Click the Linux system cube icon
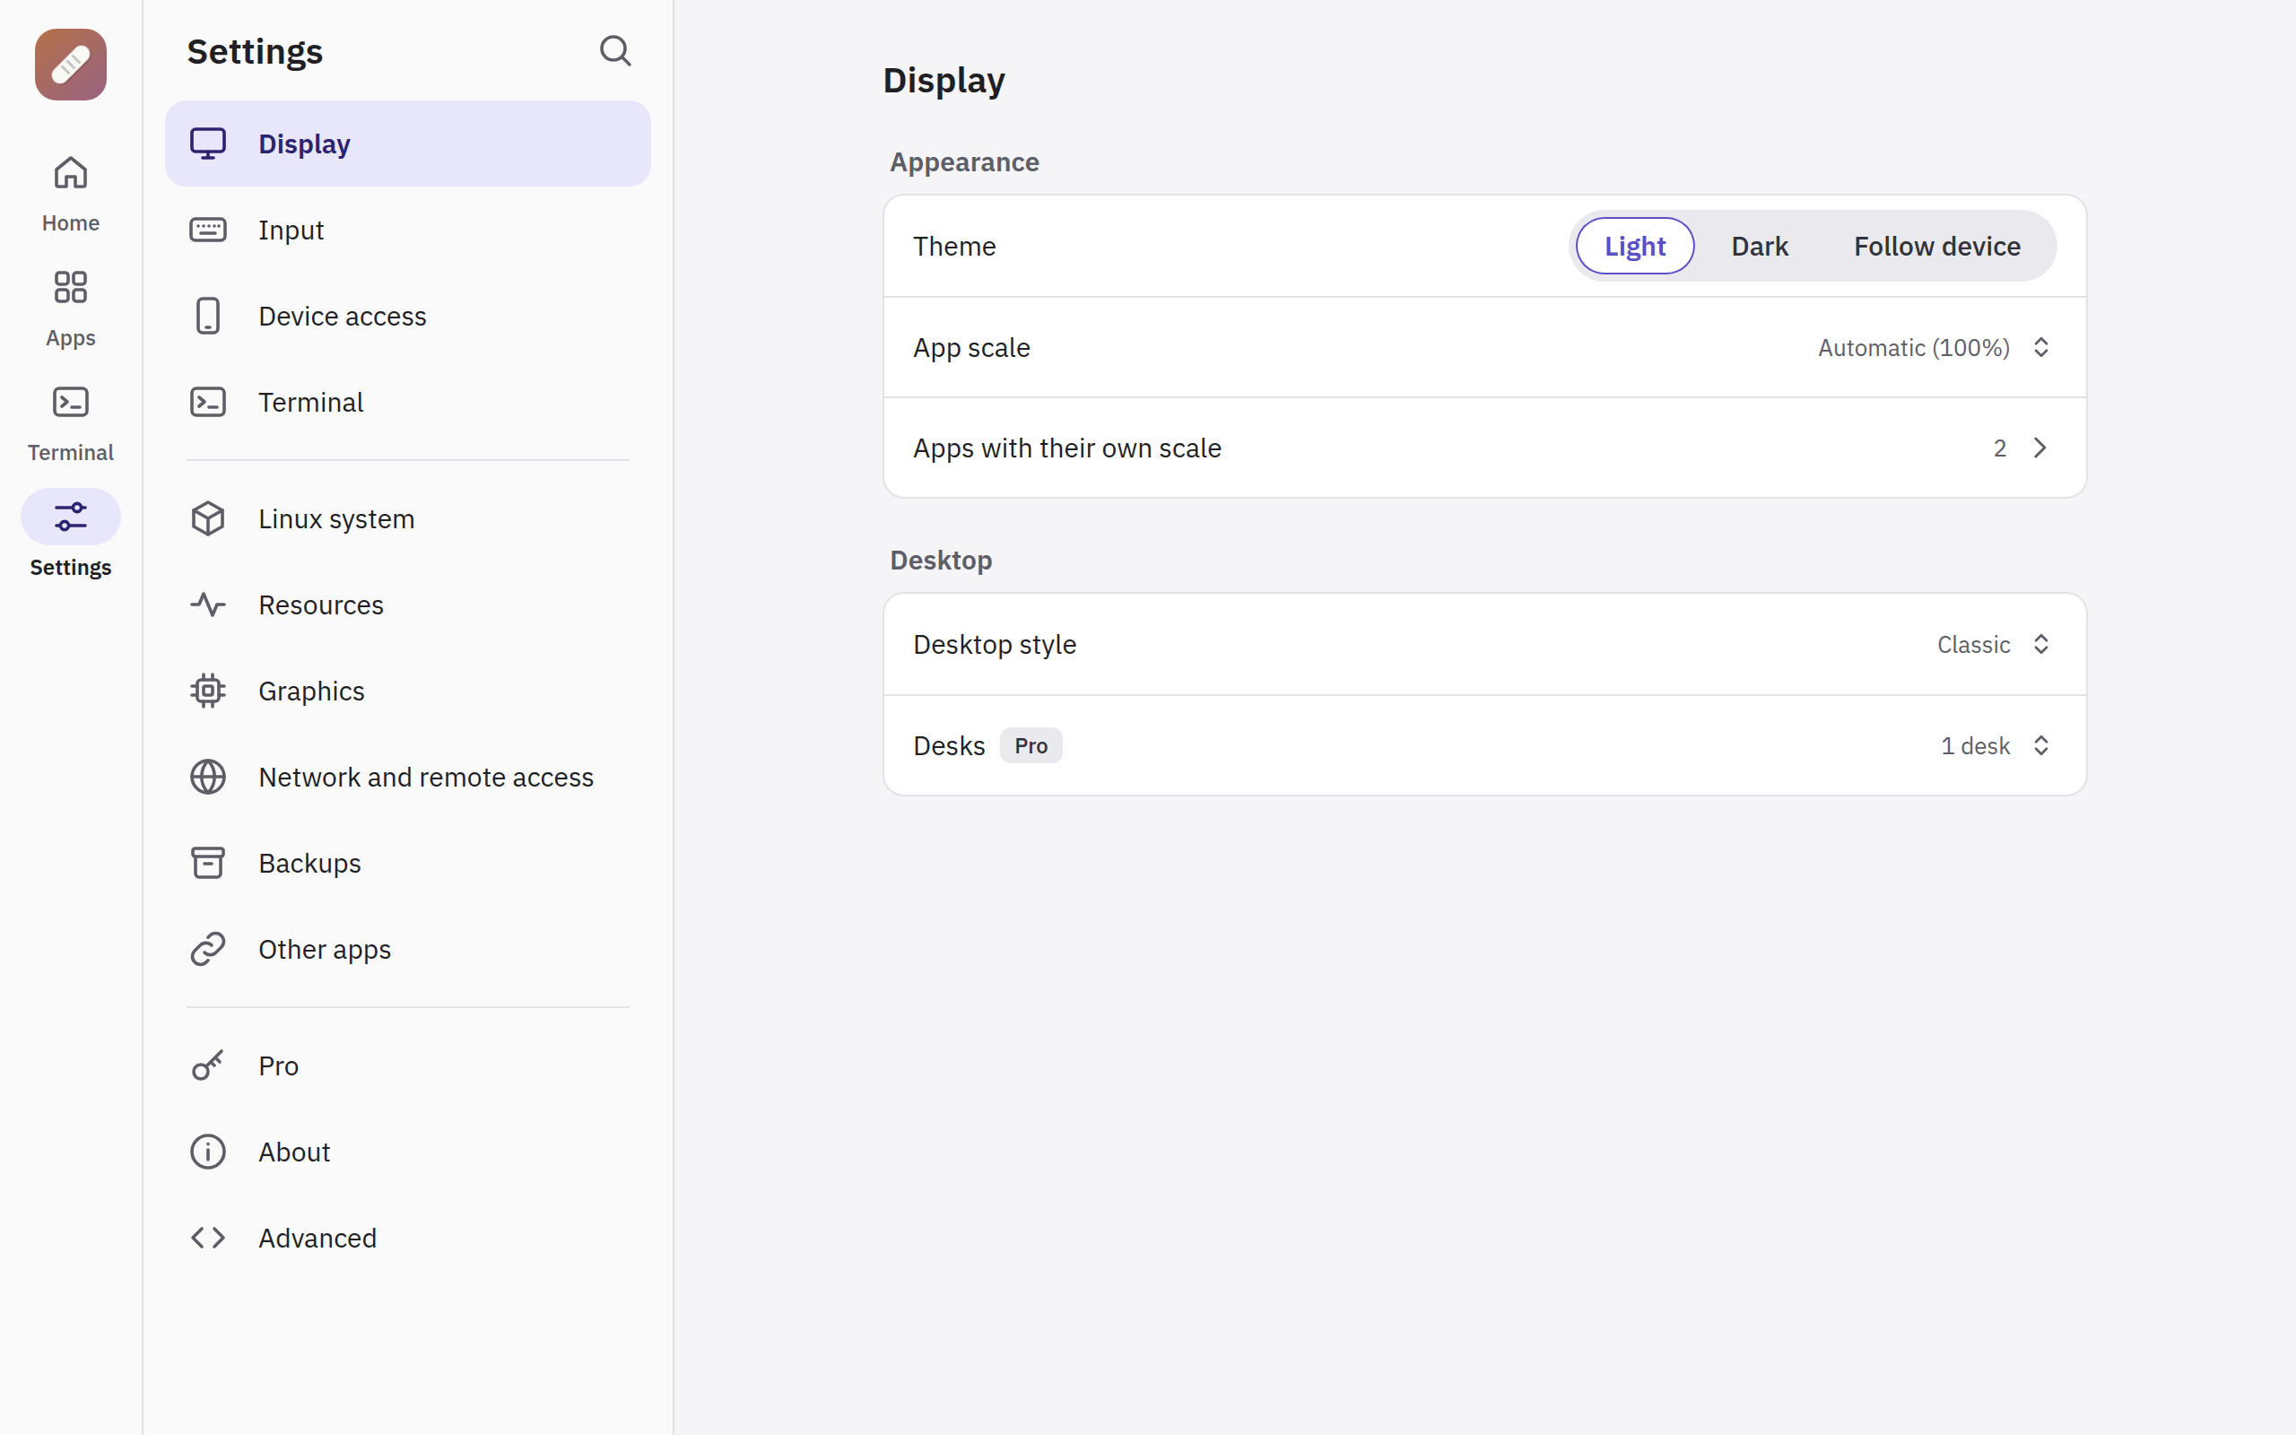 tap(208, 519)
